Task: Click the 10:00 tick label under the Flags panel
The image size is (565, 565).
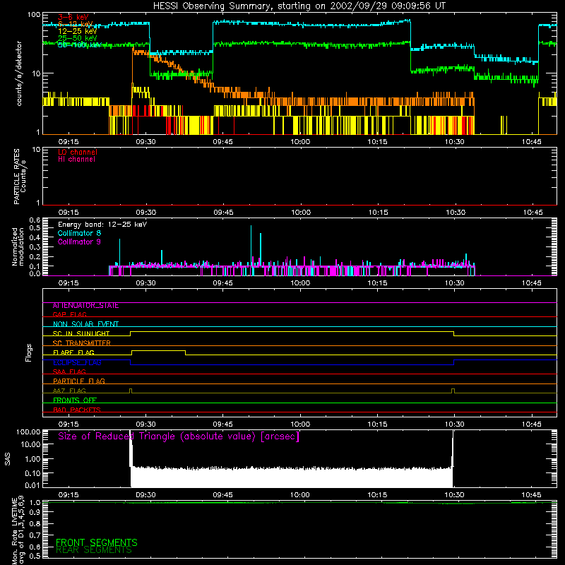Action: pyautogui.click(x=300, y=424)
